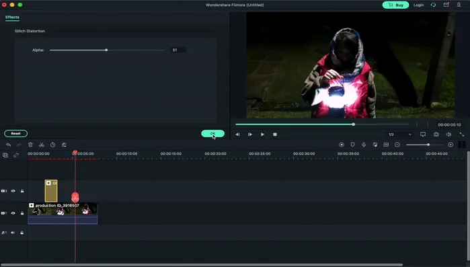Hide video track 1 with eye icon
470x267 pixels.
click(x=13, y=213)
